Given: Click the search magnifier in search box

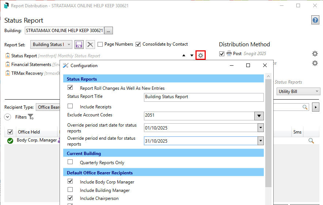Looking at the screenshot, I should pyautogui.click(x=305, y=107).
